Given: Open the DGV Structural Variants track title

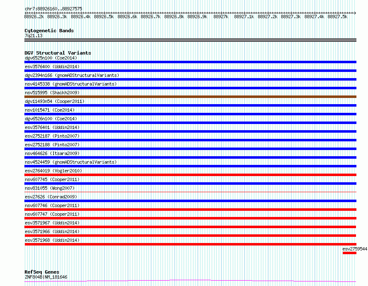Looking at the screenshot, I should pos(58,53).
